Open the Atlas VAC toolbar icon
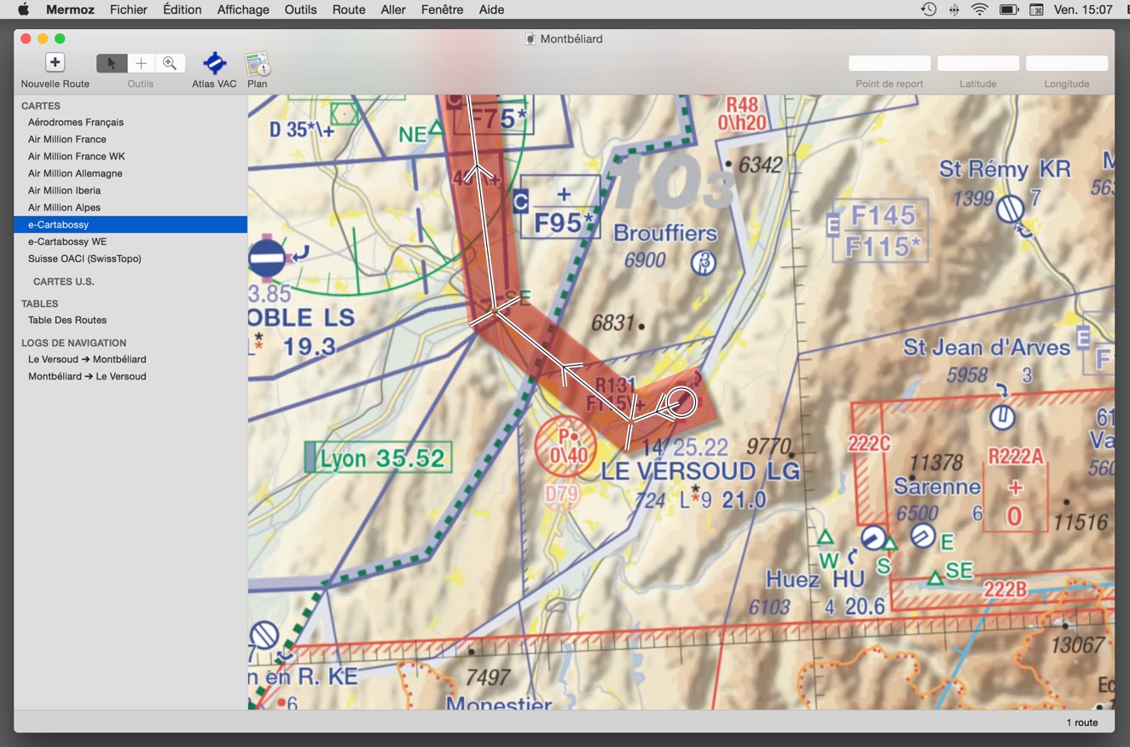The height and width of the screenshot is (747, 1130). pos(214,63)
